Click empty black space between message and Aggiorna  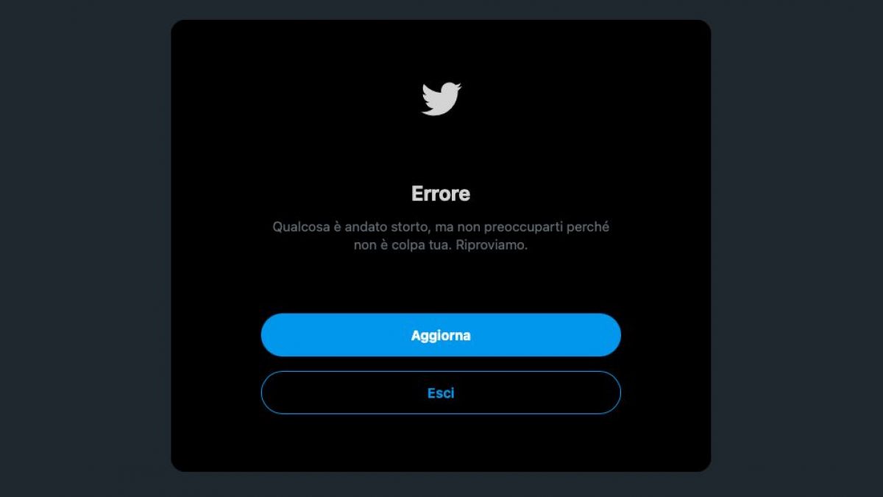click(441, 283)
